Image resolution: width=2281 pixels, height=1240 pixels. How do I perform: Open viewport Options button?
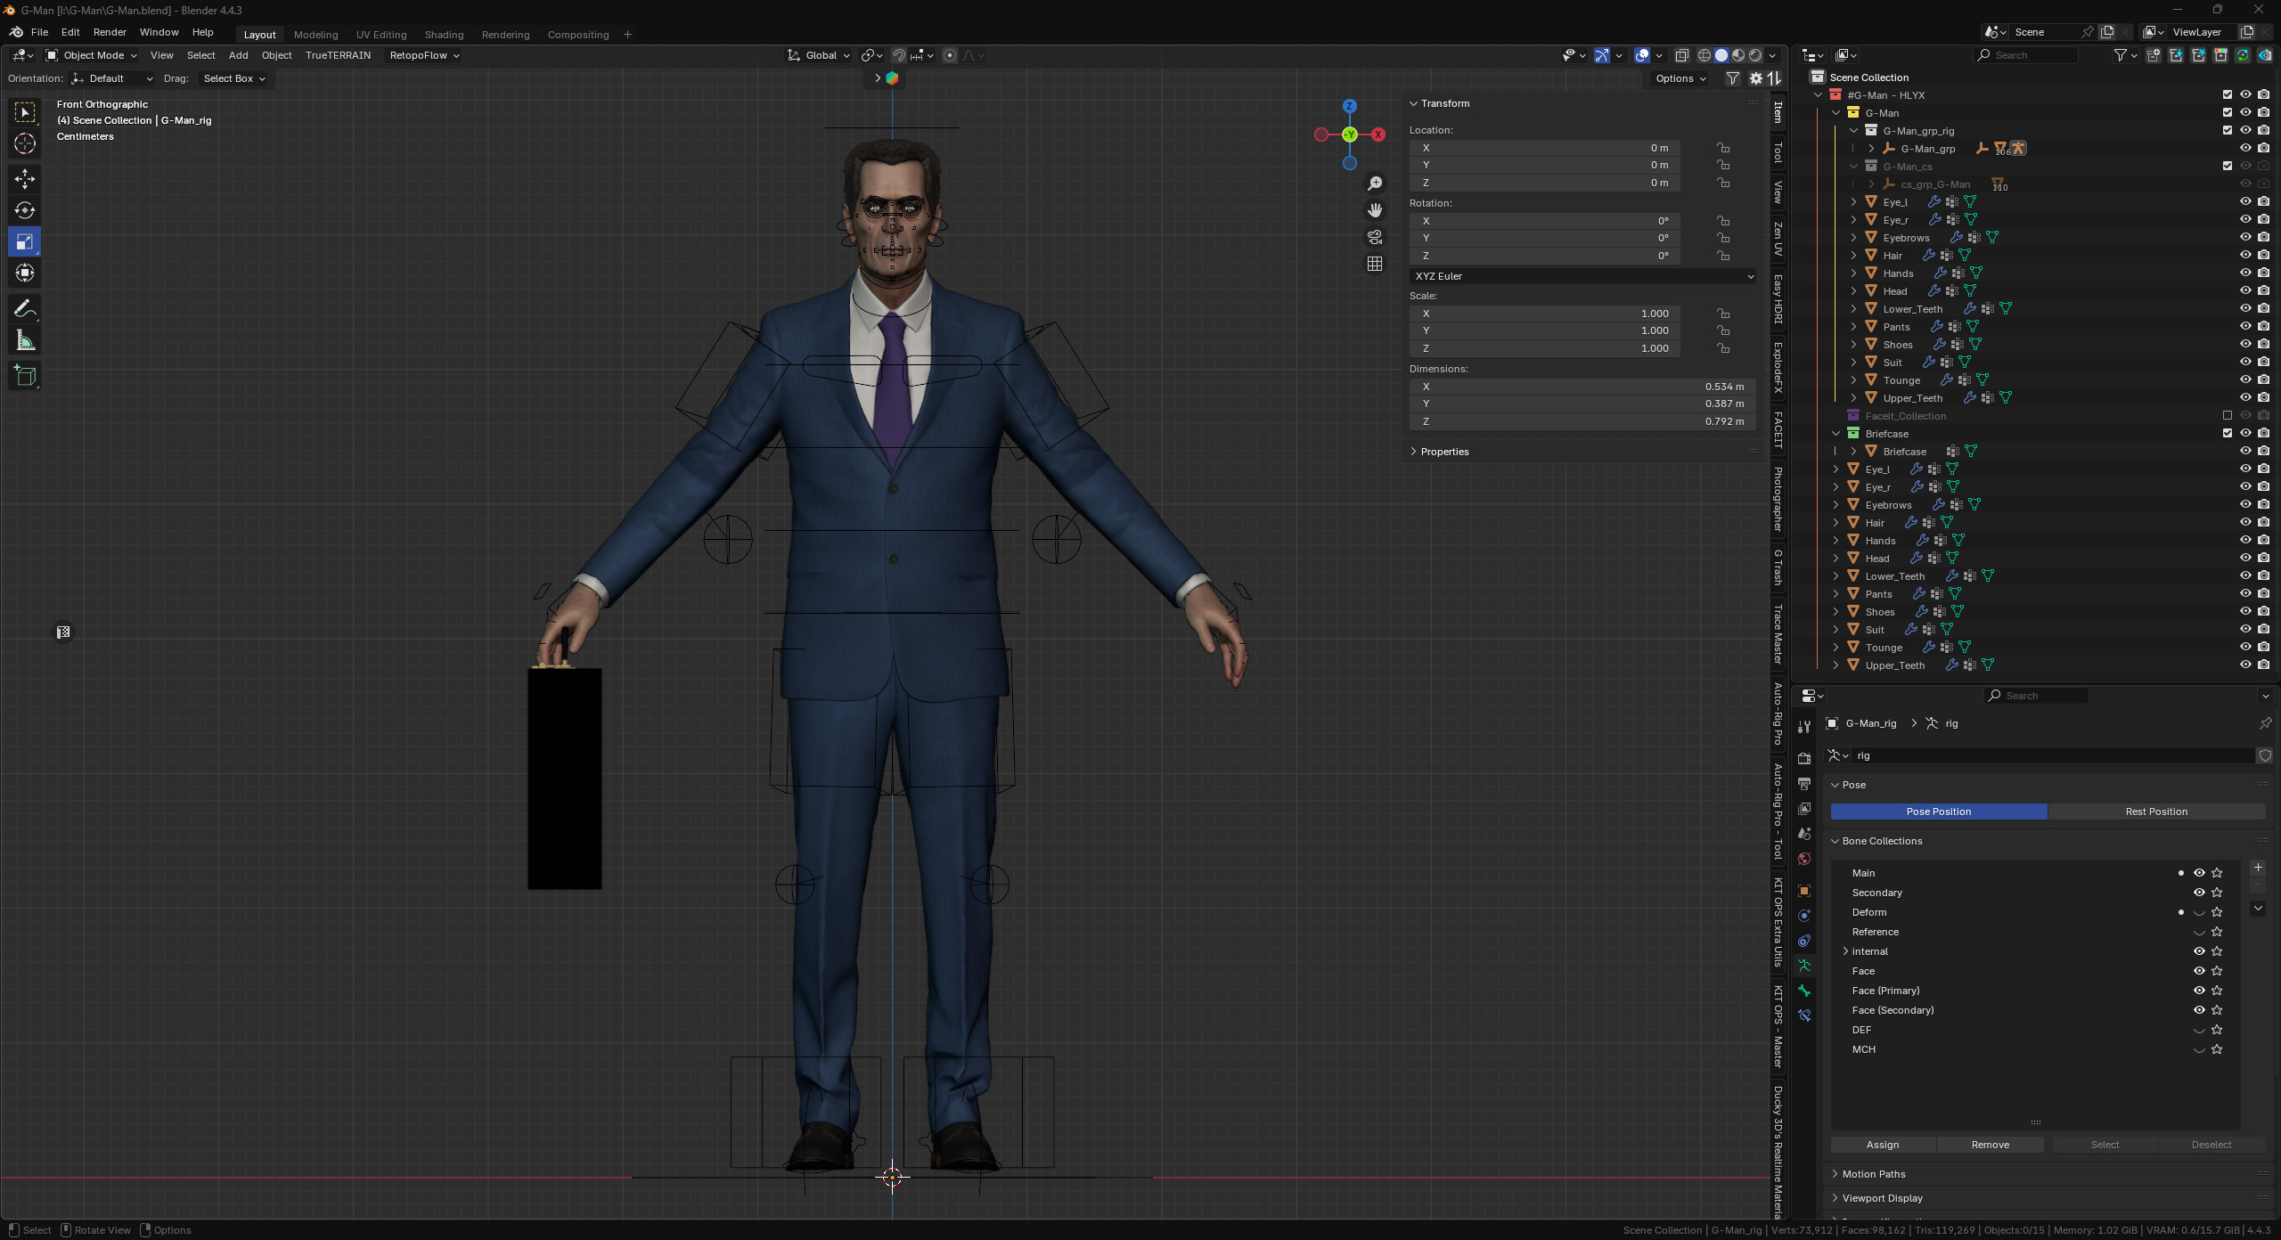1680,78
